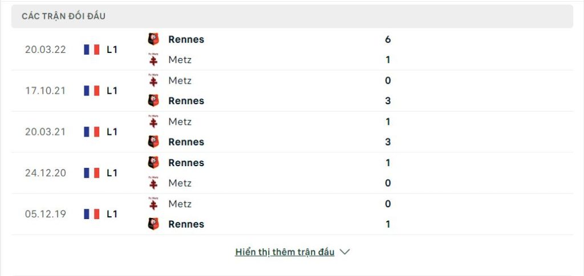Click Metz crest in 20.03.22 match

(x=153, y=59)
